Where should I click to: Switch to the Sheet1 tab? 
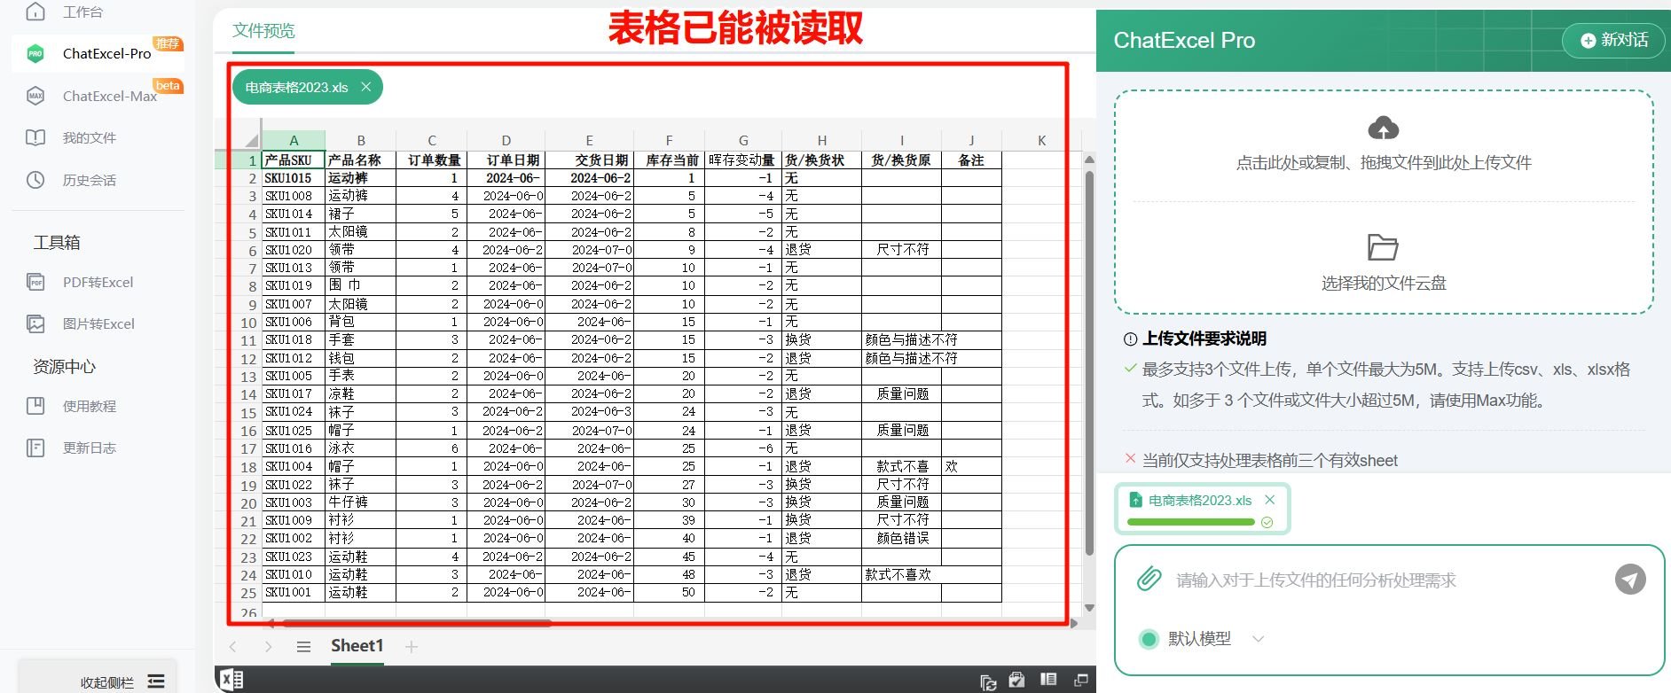tap(357, 646)
